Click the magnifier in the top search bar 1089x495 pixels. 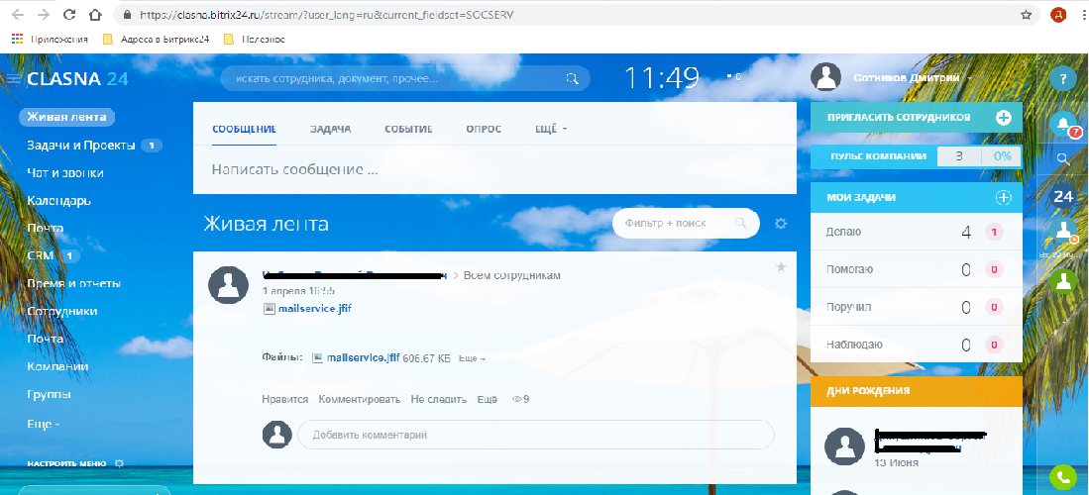(572, 78)
